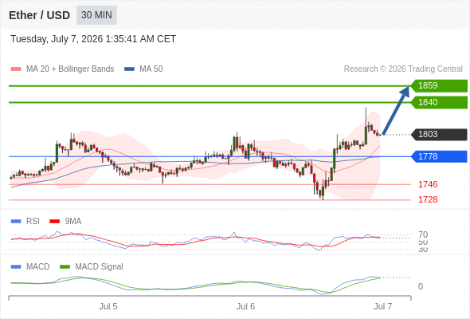Click the 1803 current price tag
Viewport: 470px width, 319px height.
(x=439, y=134)
